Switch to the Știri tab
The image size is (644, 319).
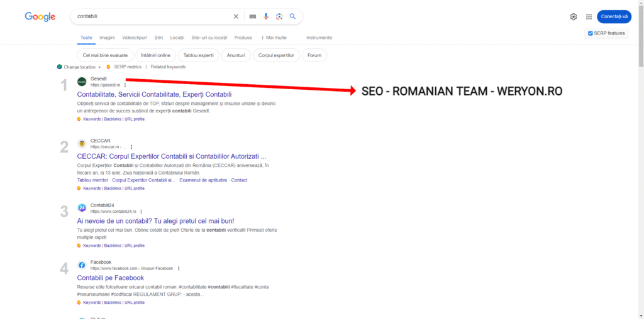pyautogui.click(x=158, y=37)
